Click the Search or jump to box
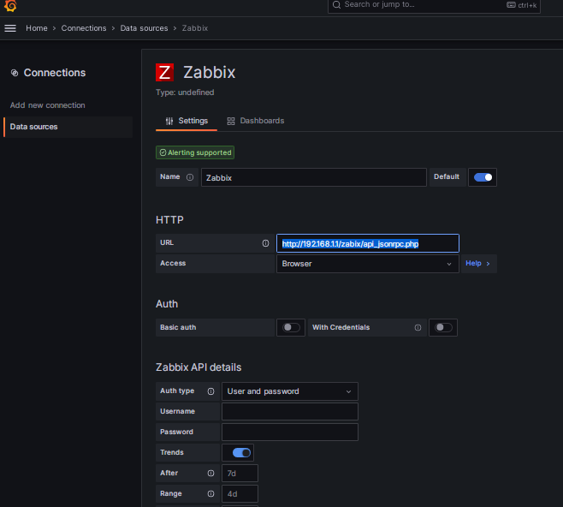 point(434,5)
